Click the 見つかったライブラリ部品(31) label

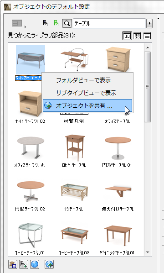41,35
